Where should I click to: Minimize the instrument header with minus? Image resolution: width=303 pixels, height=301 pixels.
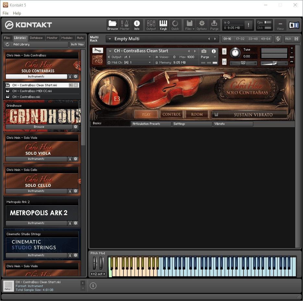292,53
